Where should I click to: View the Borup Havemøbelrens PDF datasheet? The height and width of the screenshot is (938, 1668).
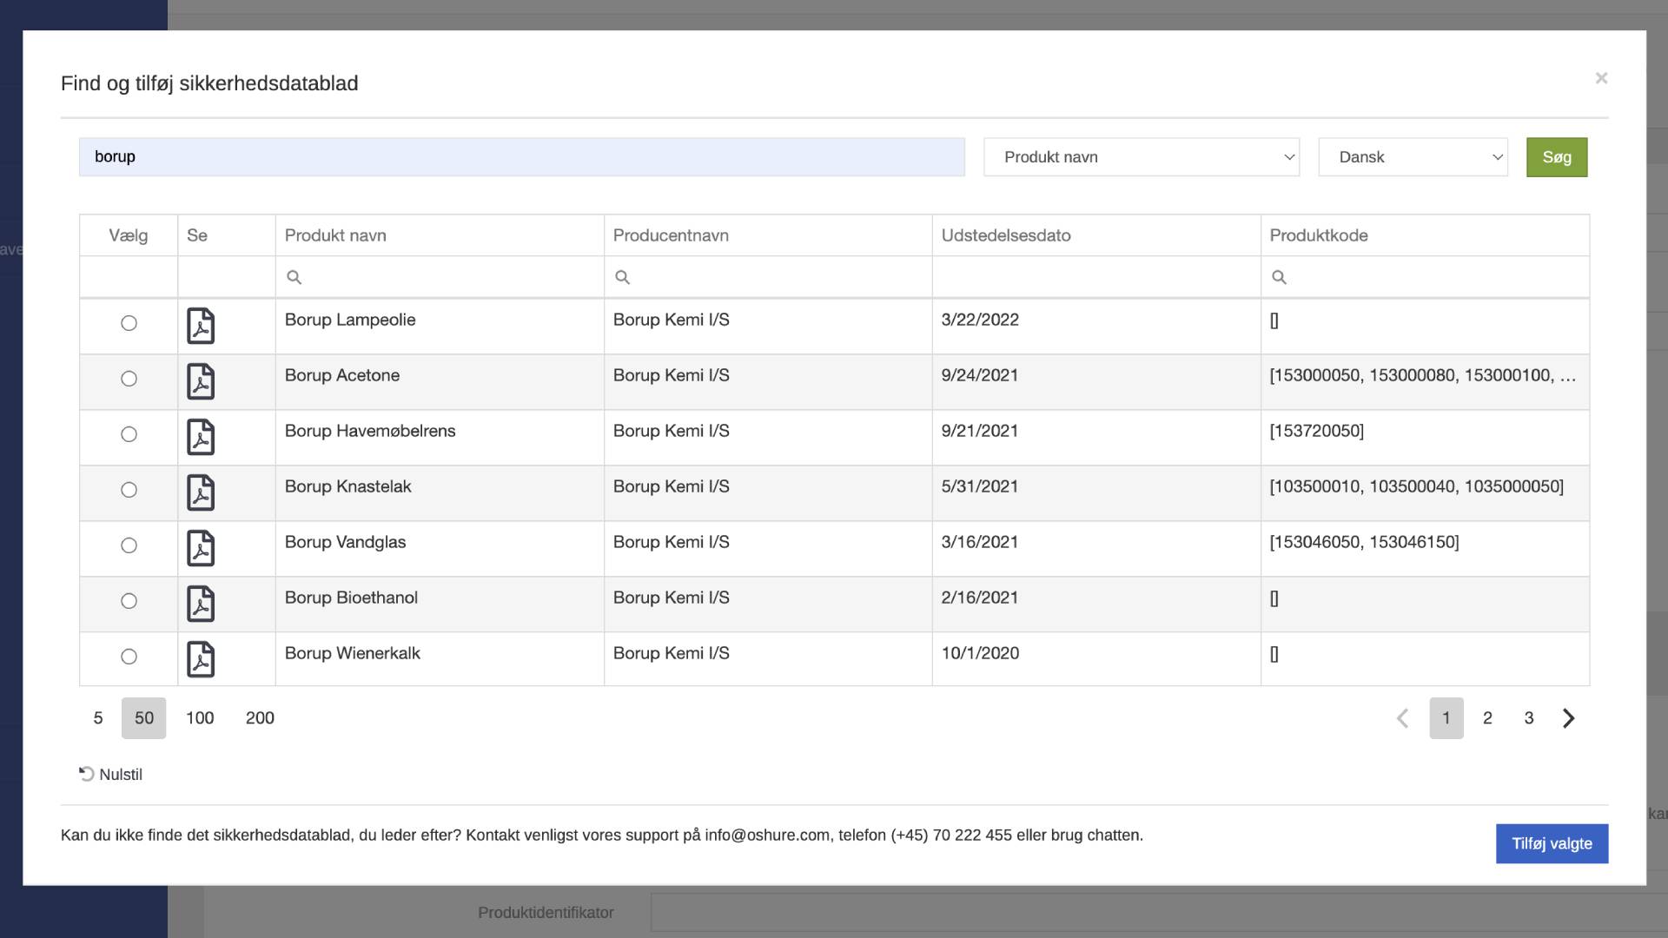[x=201, y=437]
